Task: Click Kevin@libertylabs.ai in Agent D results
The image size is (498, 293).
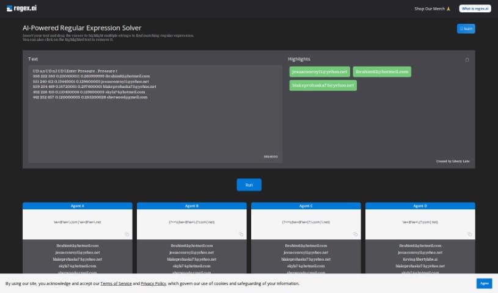Action: coord(420,259)
